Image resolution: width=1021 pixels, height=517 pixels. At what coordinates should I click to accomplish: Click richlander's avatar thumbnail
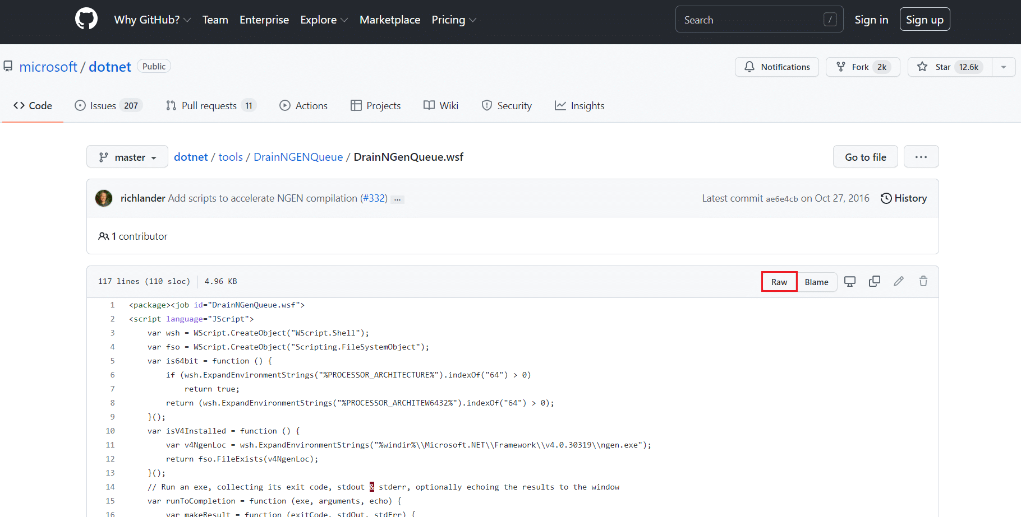104,198
